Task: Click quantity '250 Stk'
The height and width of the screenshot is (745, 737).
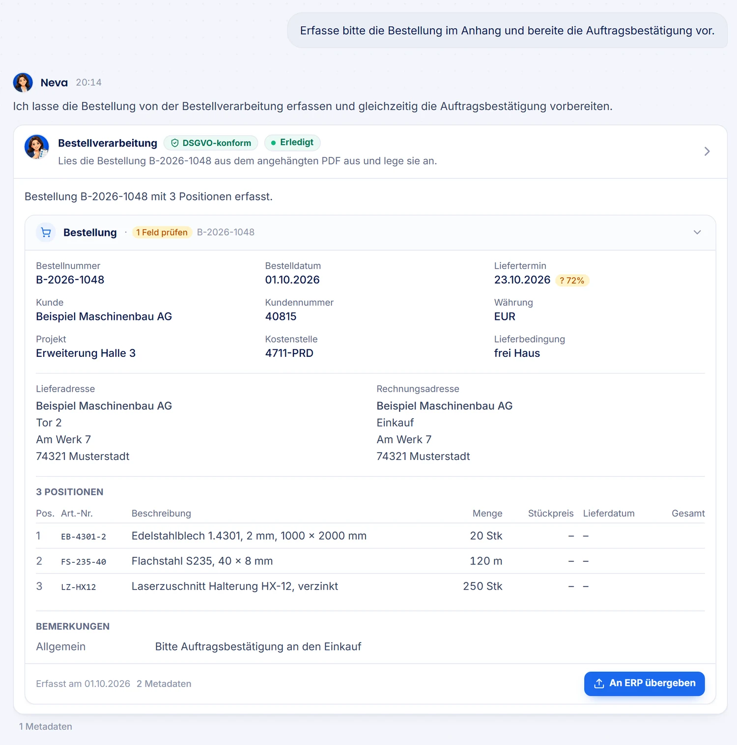Action: tap(482, 586)
